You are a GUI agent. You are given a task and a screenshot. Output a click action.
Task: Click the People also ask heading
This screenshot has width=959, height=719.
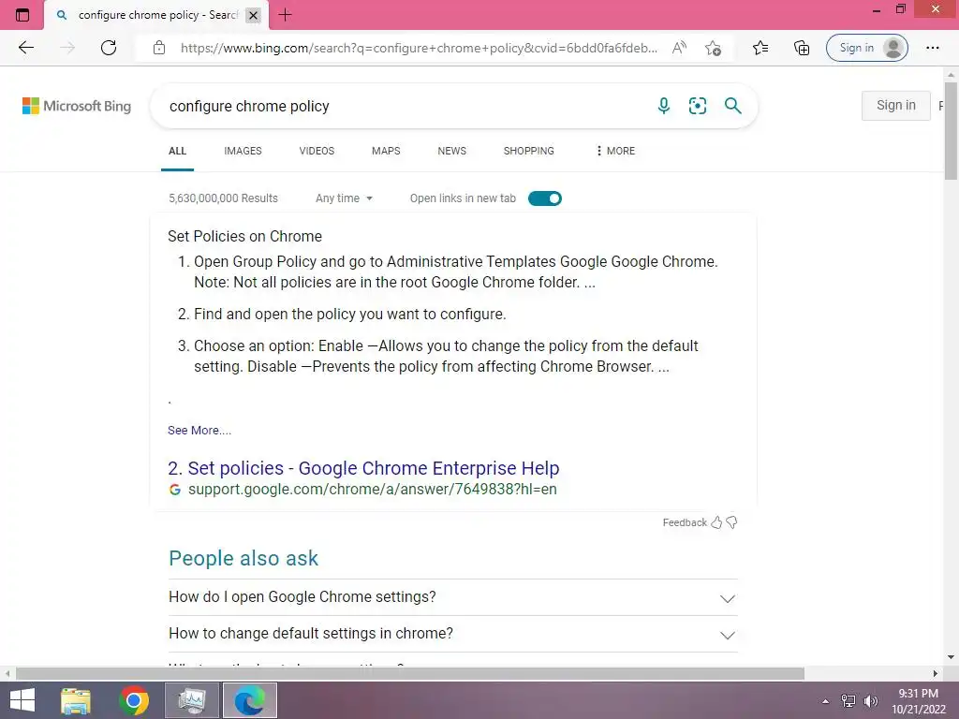(x=243, y=558)
